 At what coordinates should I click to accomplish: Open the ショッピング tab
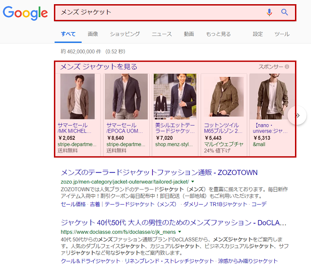[125, 34]
